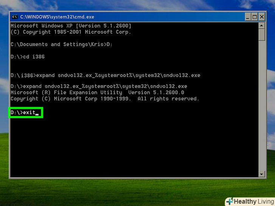Click the 'D:\i386>expand sndvol32.ex_' command line
This screenshot has width=275, height=206.
(x=105, y=75)
